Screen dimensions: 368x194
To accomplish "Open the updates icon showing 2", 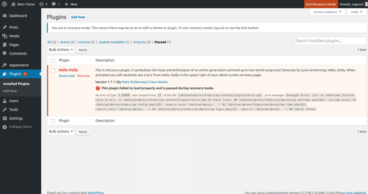I will [41, 4].
